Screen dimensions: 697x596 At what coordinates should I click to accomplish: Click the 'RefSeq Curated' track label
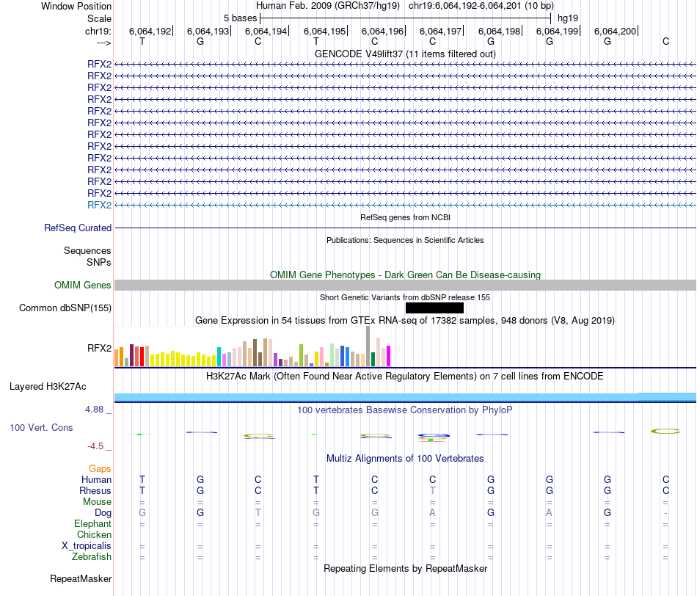click(77, 228)
